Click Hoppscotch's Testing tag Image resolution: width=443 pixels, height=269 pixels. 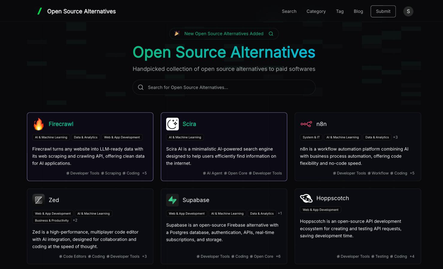(380, 256)
